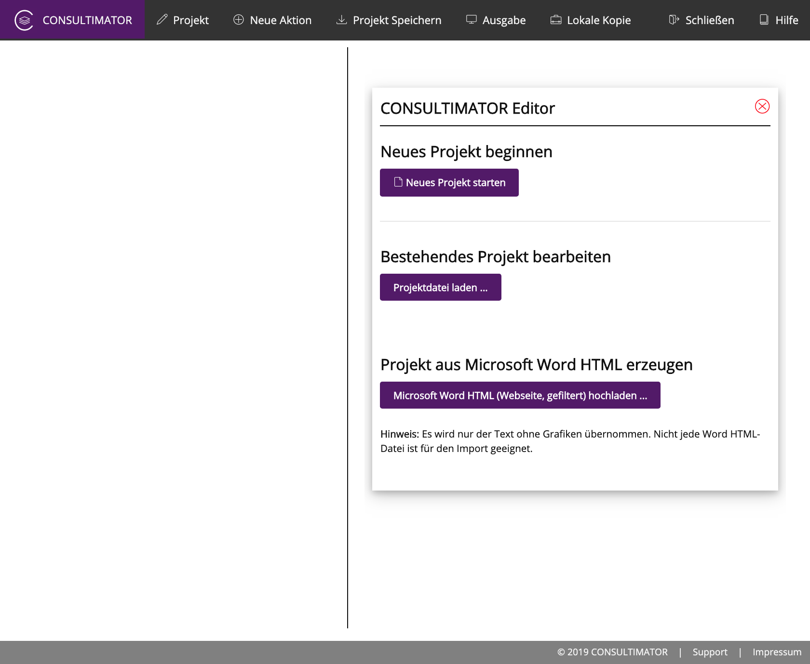Click the plus-circle icon beside Neue Aktion
Viewport: 810px width, 664px height.
click(239, 20)
